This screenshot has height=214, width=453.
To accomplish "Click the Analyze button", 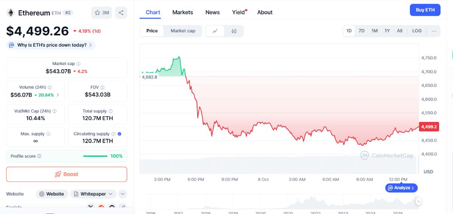I will 401,188.
